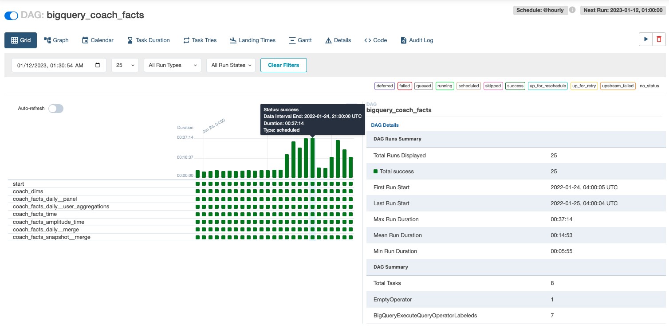Image resolution: width=669 pixels, height=332 pixels.
Task: Click the Schedule: @hourly badge
Action: (540, 10)
